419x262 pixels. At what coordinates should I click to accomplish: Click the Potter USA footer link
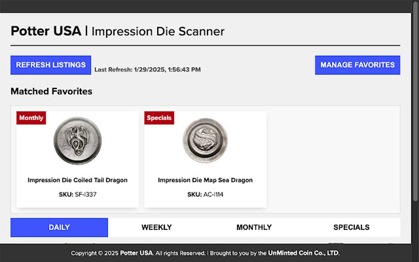click(x=136, y=253)
